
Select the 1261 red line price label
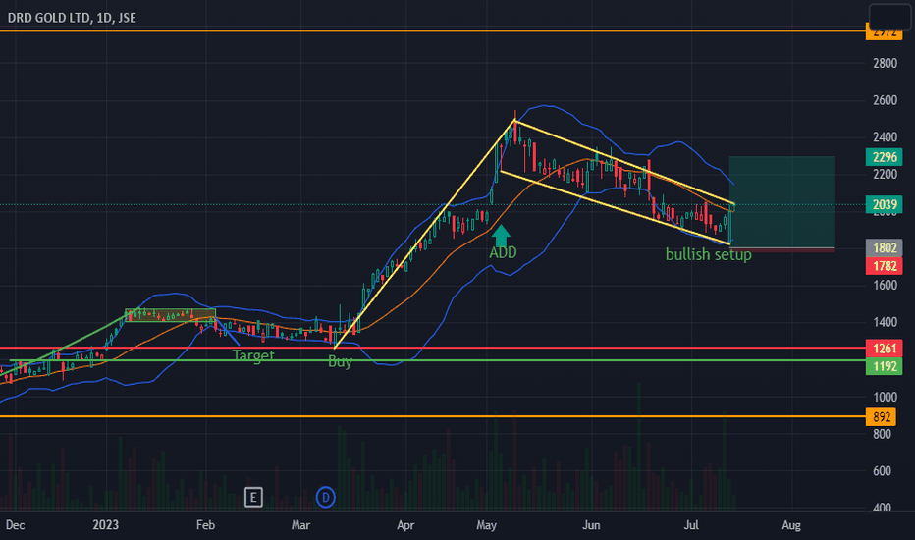884,349
